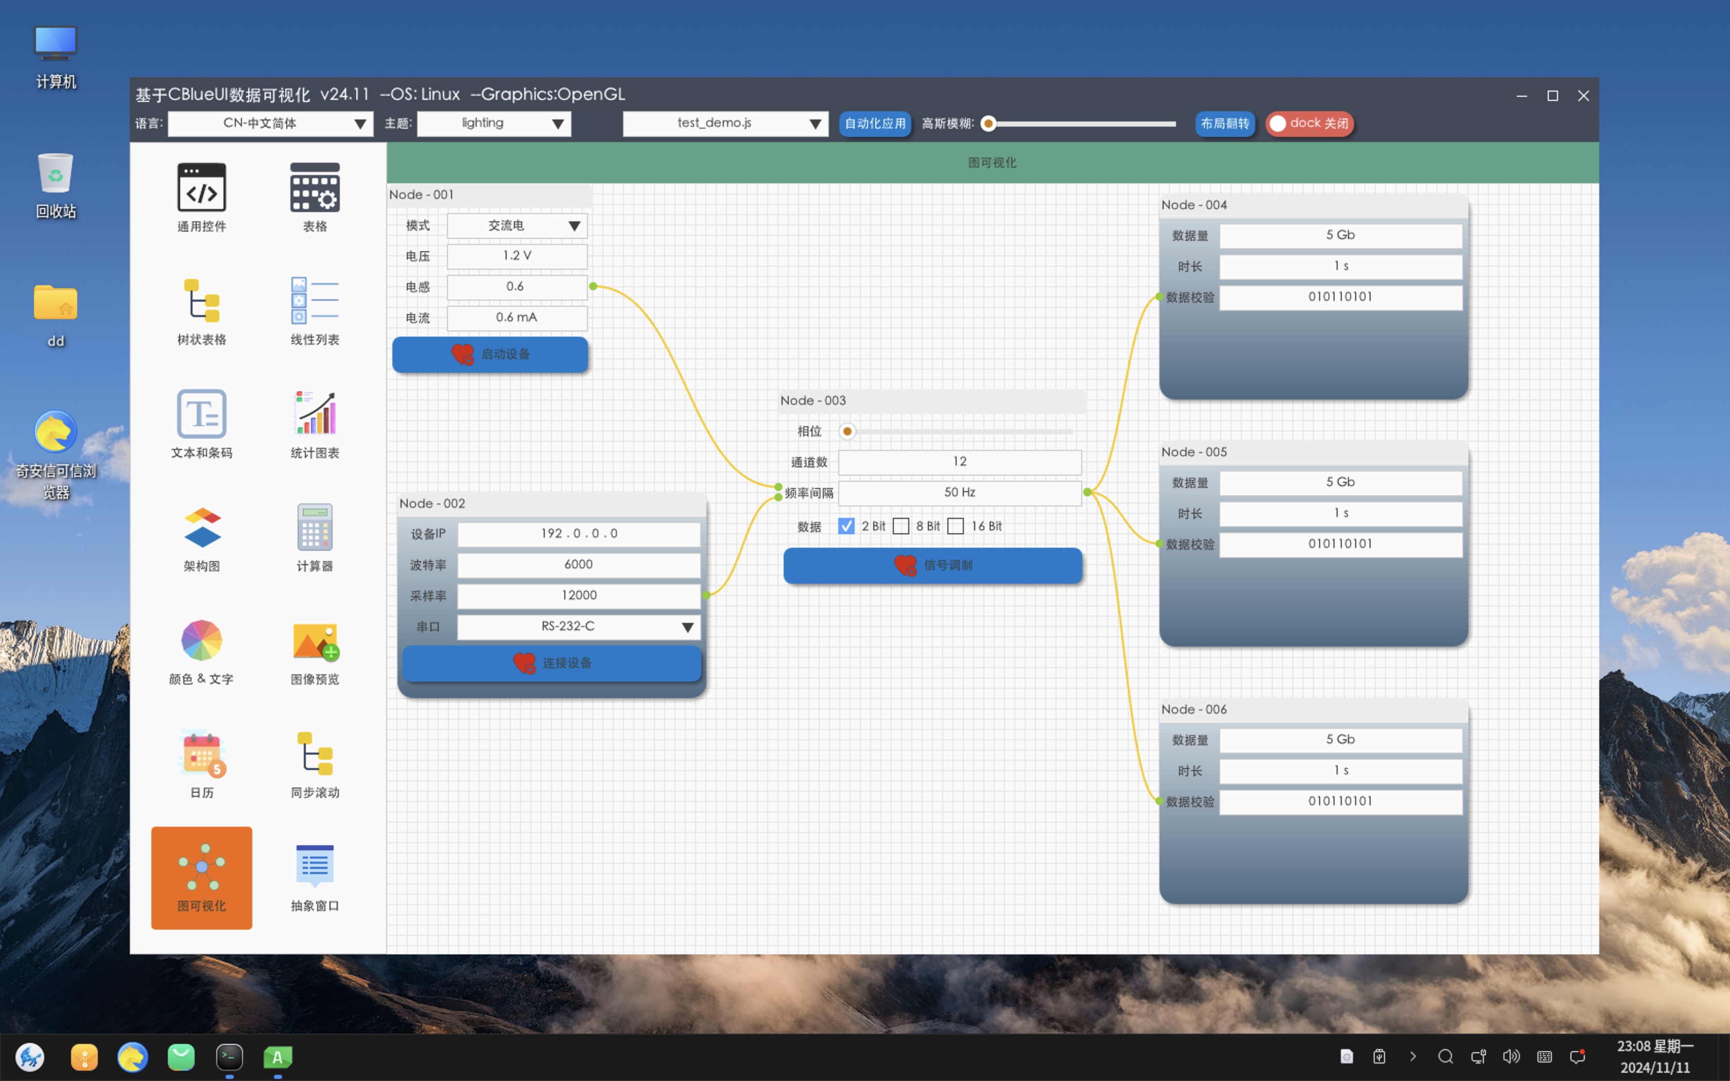
Task: Open the 日历 calendar icon
Action: pos(202,754)
